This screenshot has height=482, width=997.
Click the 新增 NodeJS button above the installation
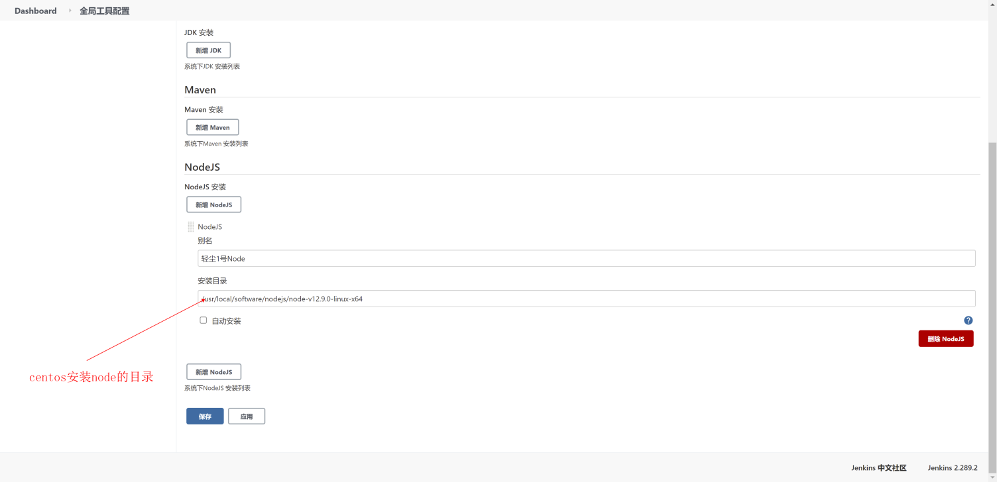213,205
